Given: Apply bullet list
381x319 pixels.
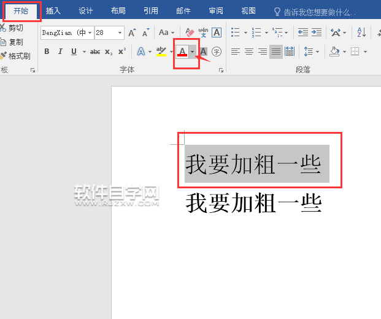Looking at the screenshot, I should coord(236,33).
